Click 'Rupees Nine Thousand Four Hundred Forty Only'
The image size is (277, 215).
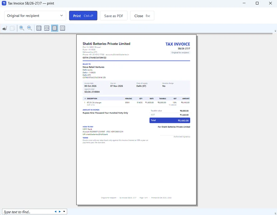point(105,113)
